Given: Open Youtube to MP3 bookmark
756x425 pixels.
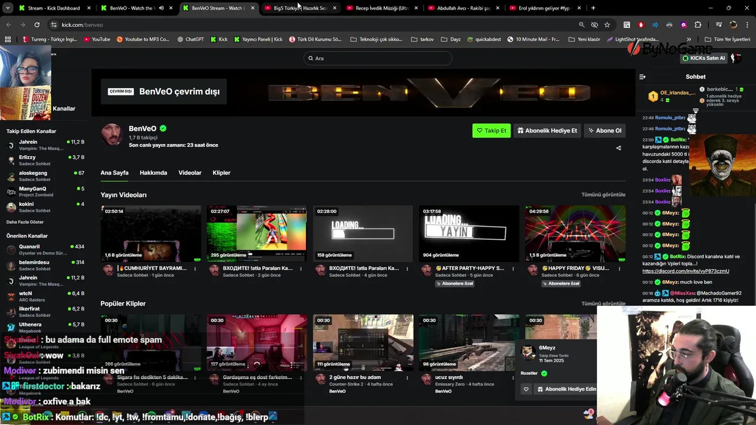Looking at the screenshot, I should click(142, 40).
